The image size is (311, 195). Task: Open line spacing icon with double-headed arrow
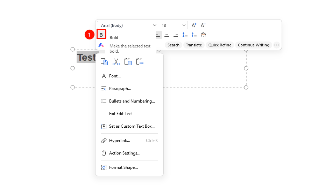point(185,35)
